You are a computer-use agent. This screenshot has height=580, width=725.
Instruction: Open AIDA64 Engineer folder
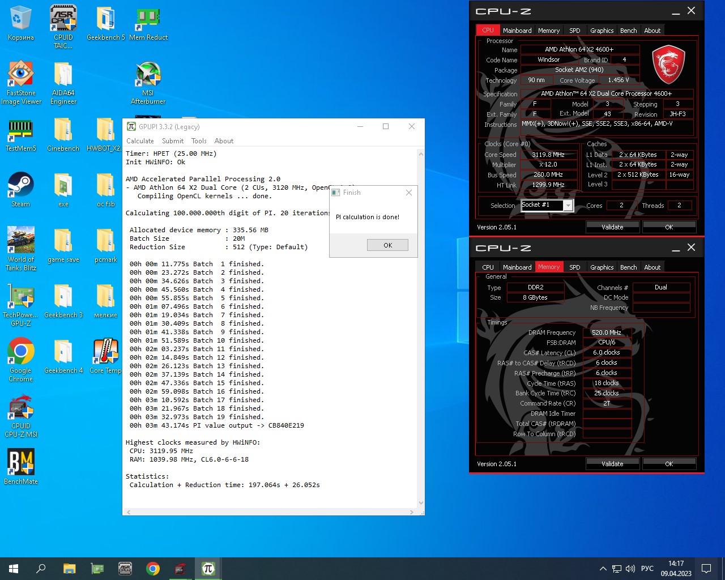point(63,83)
